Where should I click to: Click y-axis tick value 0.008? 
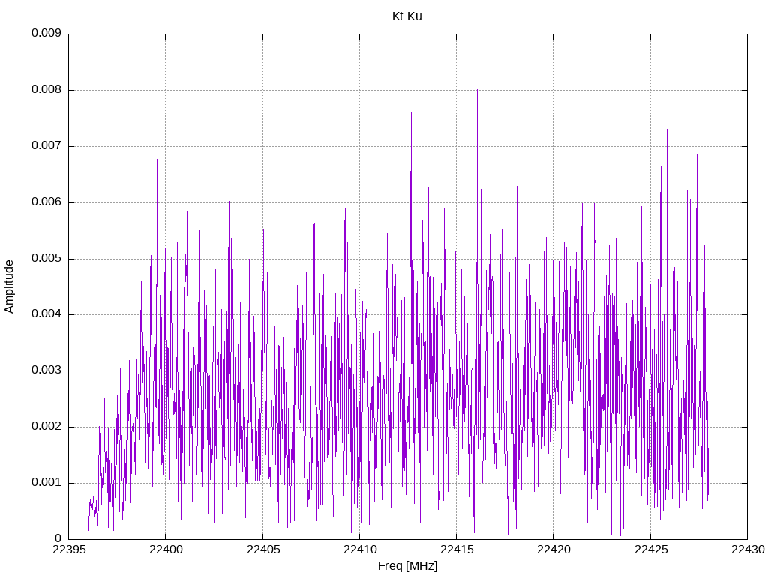pos(46,90)
